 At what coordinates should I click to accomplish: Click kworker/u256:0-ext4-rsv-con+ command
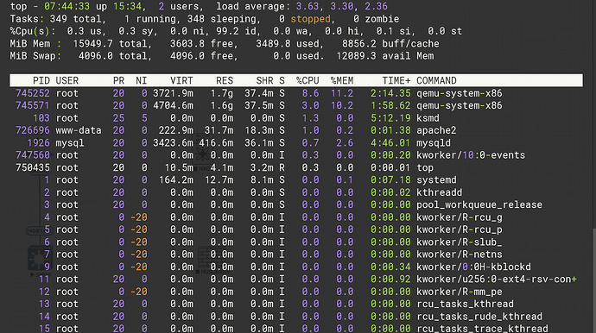497,279
